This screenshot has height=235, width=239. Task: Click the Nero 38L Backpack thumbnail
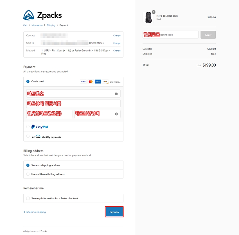tap(148, 17)
